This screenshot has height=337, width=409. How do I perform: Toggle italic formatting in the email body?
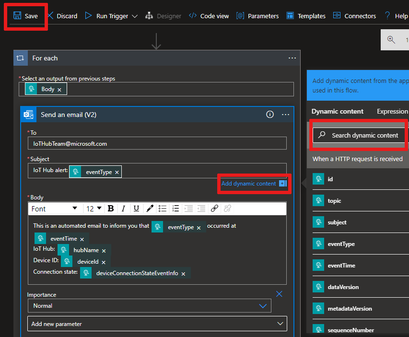point(123,209)
